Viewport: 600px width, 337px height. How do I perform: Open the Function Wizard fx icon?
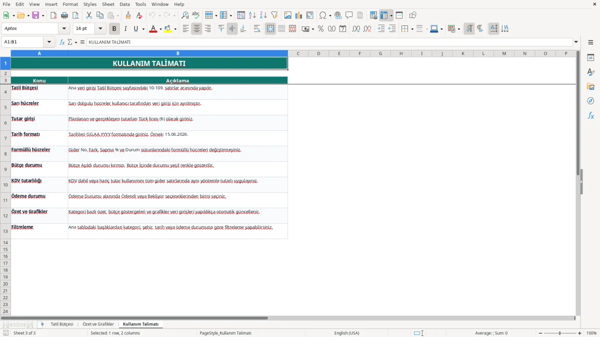62,42
